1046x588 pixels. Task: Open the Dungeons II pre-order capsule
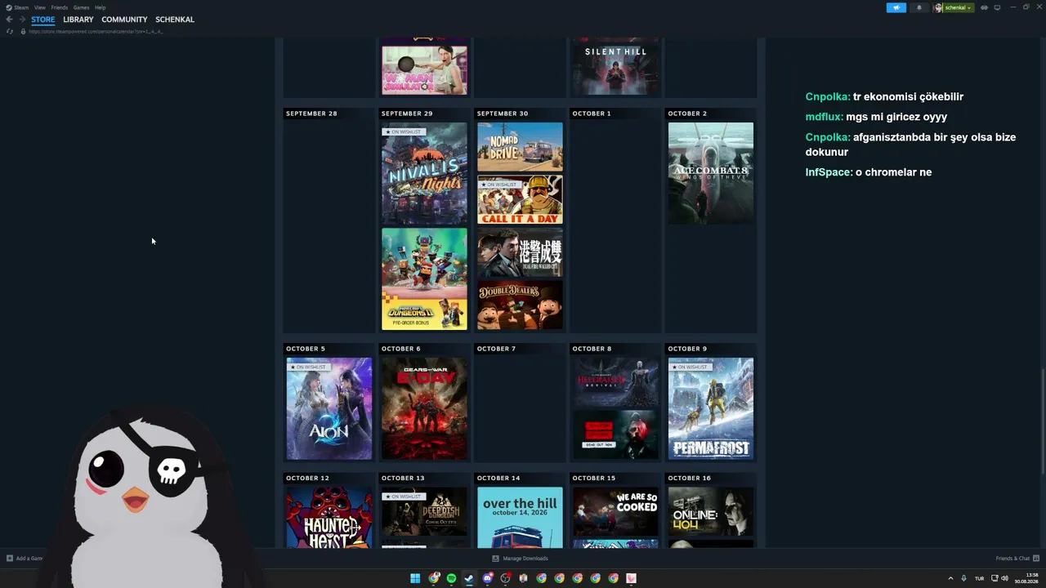[x=424, y=278]
